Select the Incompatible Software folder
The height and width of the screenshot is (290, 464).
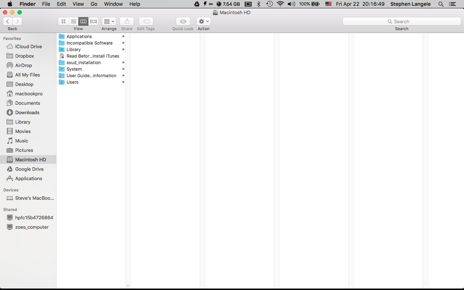coord(91,43)
